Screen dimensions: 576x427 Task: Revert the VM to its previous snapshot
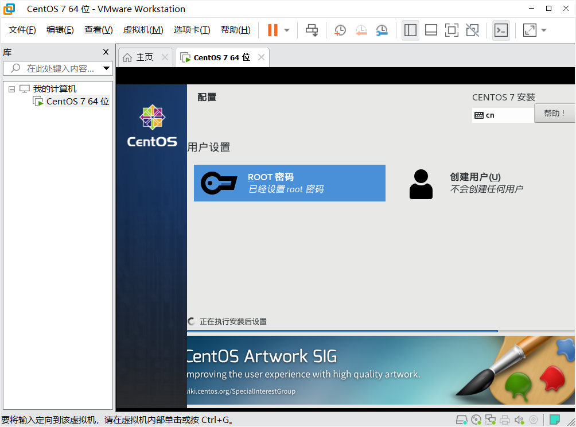point(361,30)
